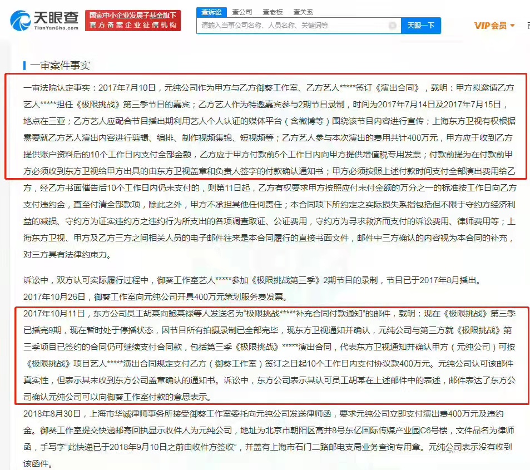Click the line starting 诉讼中，双方认可实际履行过程中

point(252,280)
